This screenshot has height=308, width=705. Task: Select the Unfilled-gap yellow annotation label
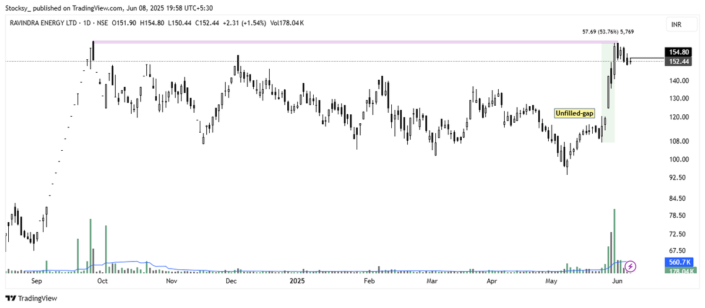[575, 113]
